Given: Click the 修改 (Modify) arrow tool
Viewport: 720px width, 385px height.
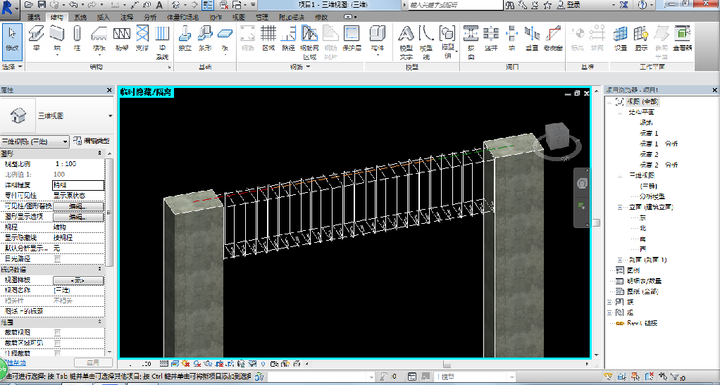Looking at the screenshot, I should 13,37.
